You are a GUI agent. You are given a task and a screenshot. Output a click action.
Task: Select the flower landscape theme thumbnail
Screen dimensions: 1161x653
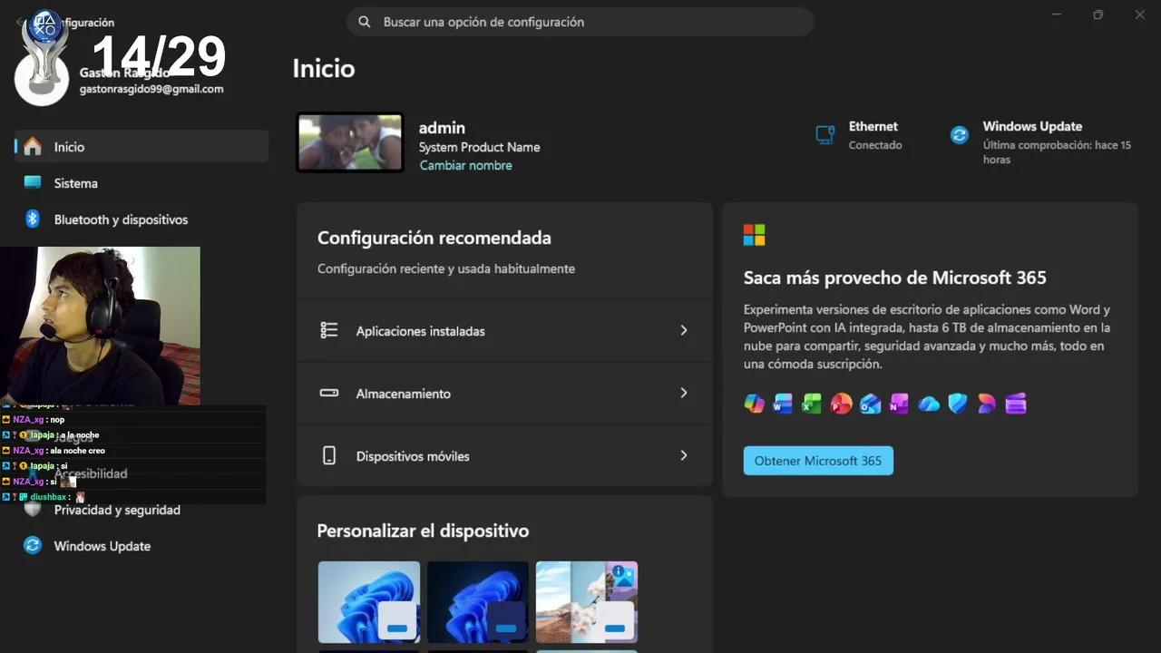[587, 602]
